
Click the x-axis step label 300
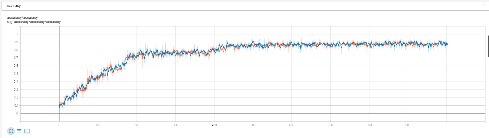click(176, 125)
